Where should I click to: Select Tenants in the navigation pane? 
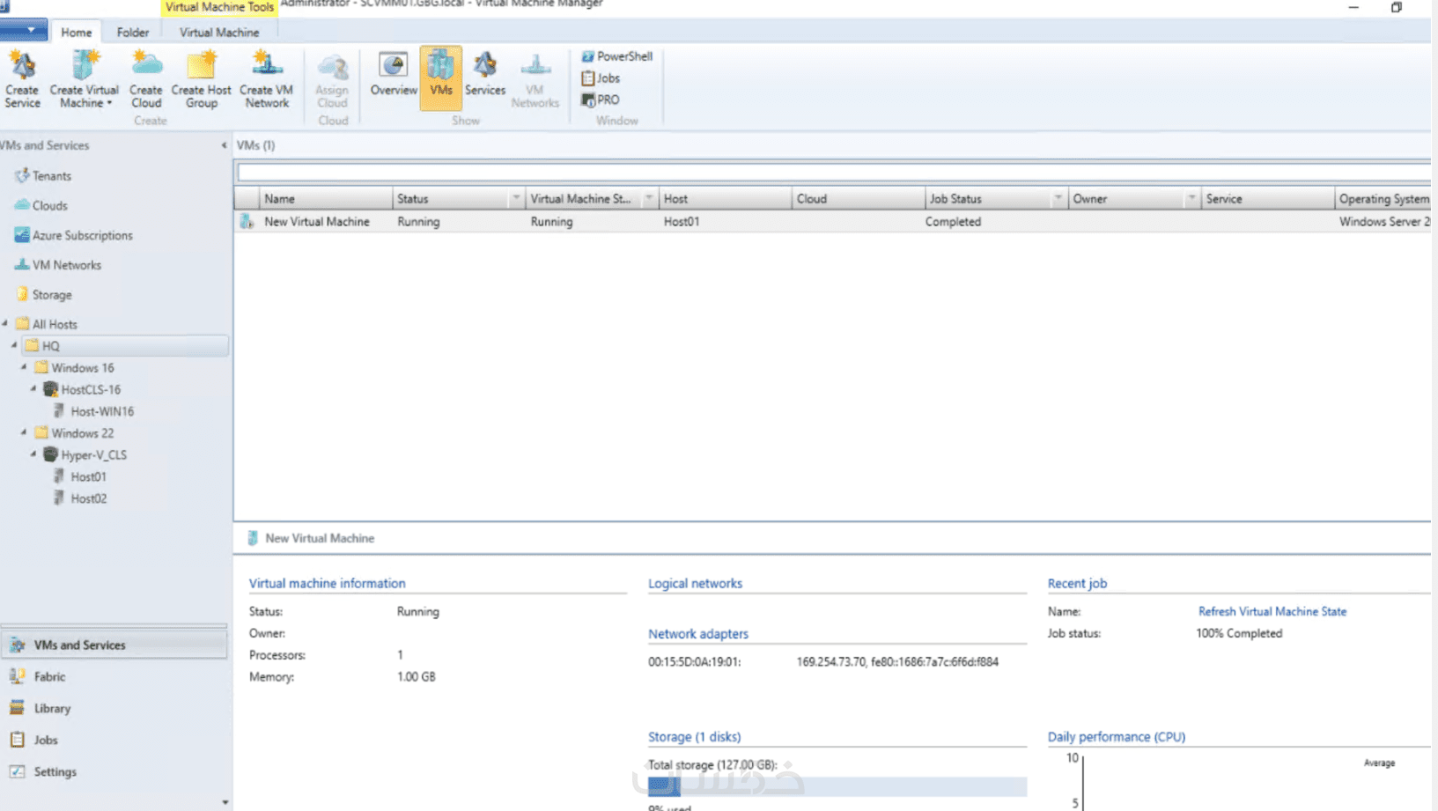pyautogui.click(x=43, y=176)
